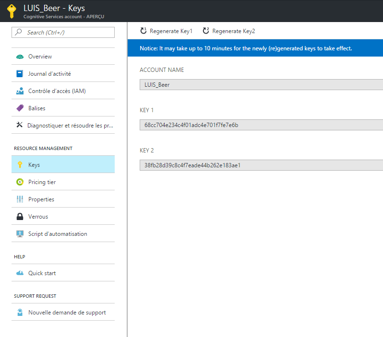383x337 pixels.
Task: Click the Overview brain icon
Action: 20,57
